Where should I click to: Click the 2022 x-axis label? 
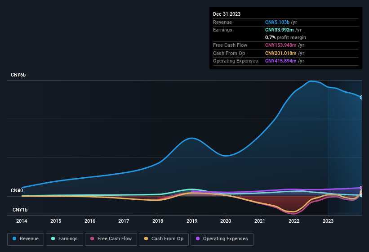294,221
